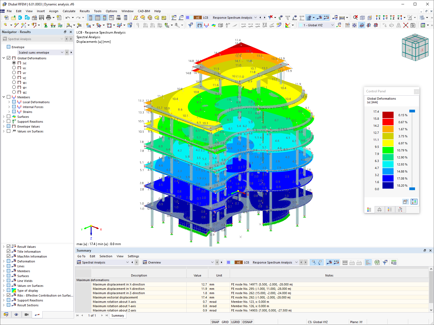
Task: Toggle the Deformation checkbox in Result Values
Action: (x=8, y=261)
